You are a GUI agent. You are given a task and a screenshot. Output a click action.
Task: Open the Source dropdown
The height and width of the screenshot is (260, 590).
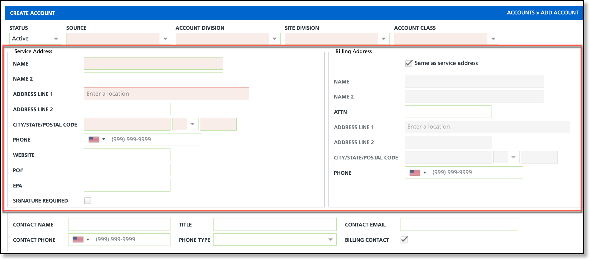click(119, 39)
